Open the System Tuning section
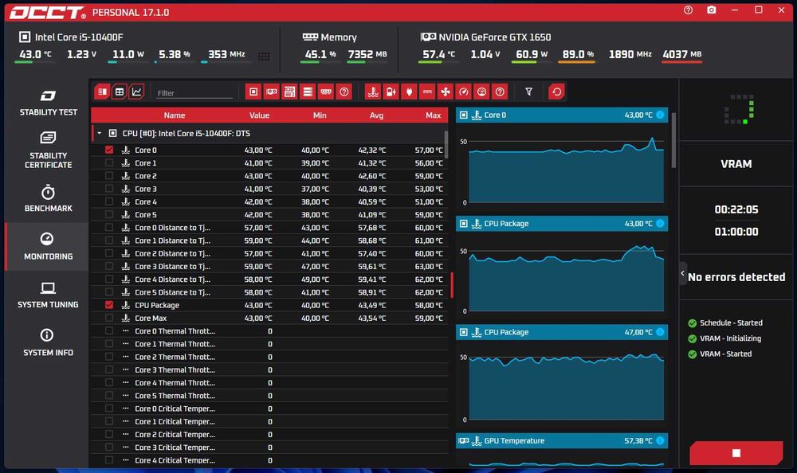Viewport: 797px width, 473px height. 49,295
